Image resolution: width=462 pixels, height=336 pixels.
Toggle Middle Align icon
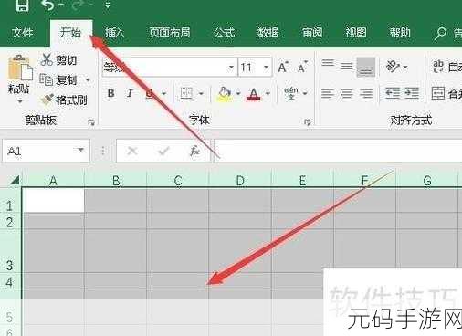point(346,66)
